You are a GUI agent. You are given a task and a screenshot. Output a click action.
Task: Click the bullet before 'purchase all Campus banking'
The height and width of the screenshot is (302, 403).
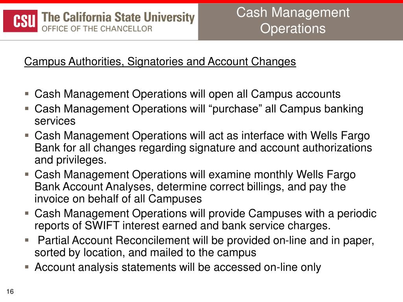point(27,109)
